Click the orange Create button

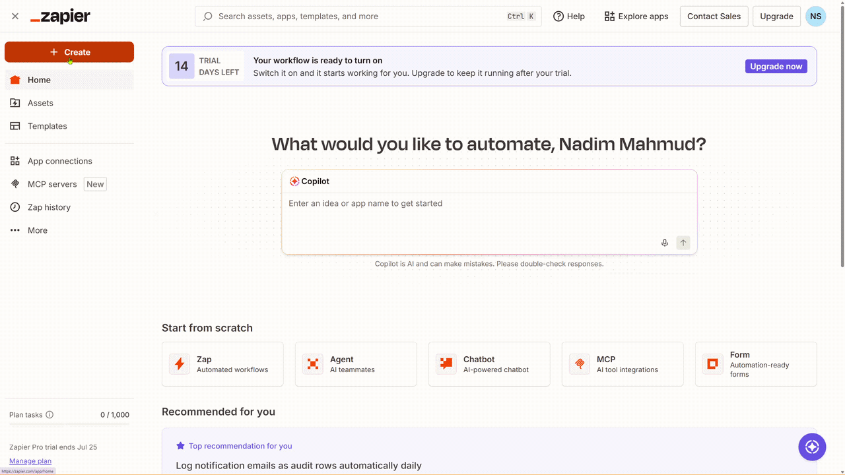click(69, 52)
